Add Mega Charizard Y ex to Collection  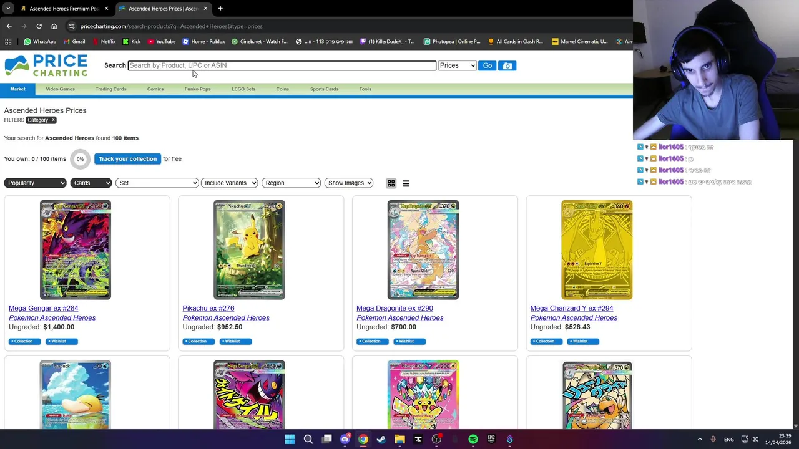(546, 341)
